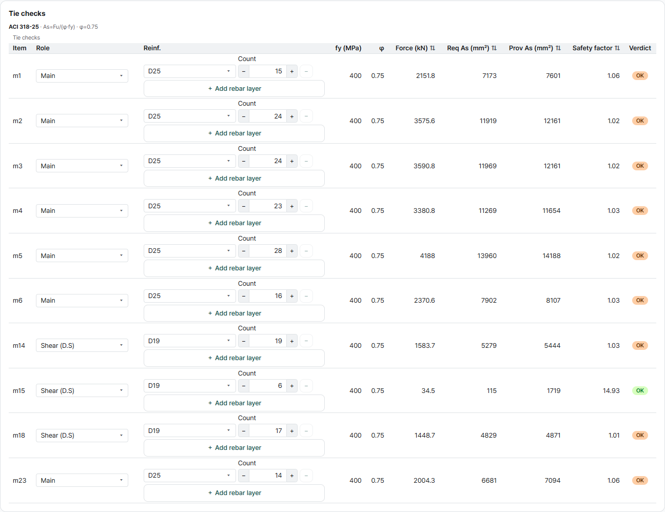
Task: Open the Role dropdown for m2
Action: click(x=82, y=121)
